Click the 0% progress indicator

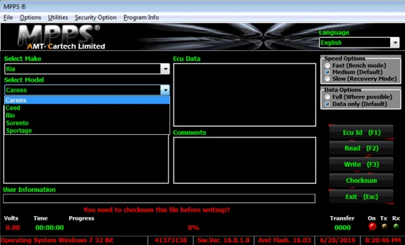pyautogui.click(x=193, y=228)
